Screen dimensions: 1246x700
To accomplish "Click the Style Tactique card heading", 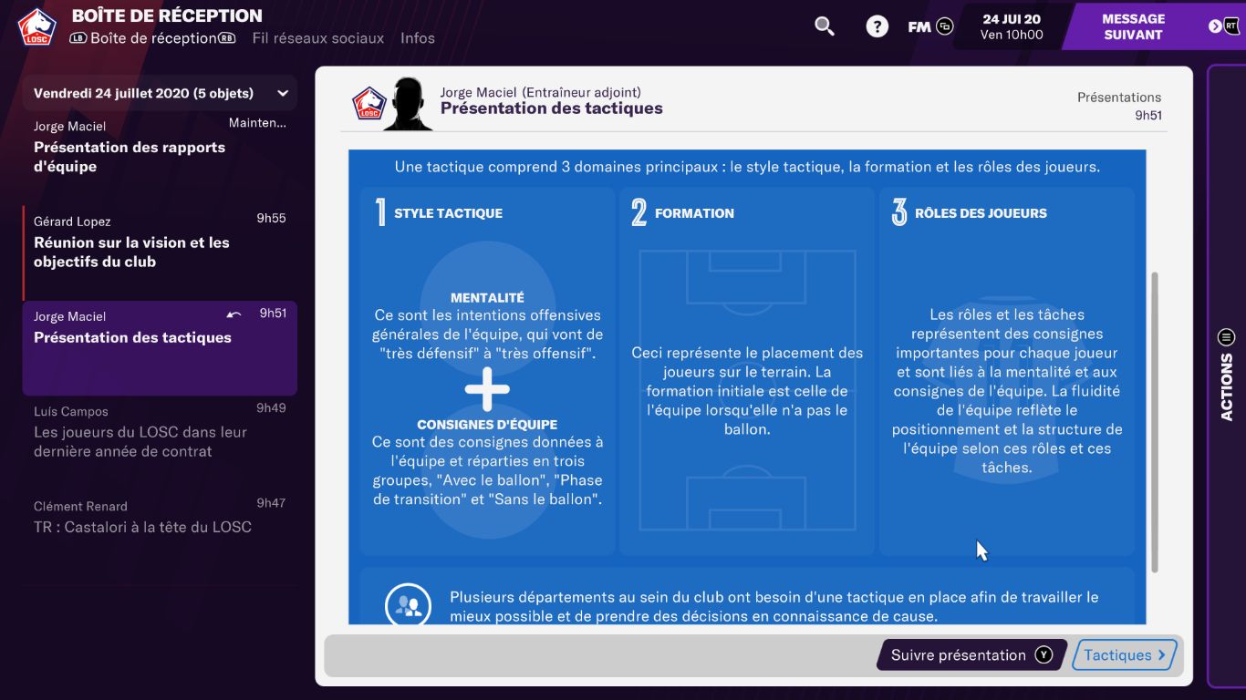I will click(448, 213).
